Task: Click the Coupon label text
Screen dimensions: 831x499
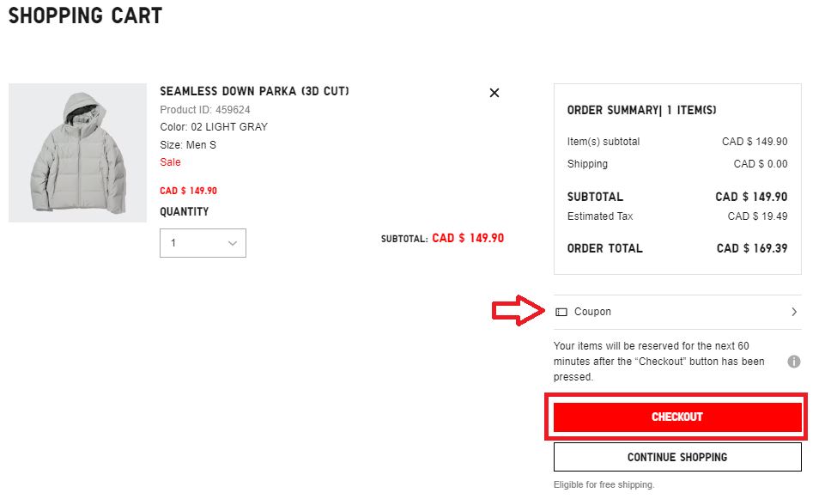Action: (x=592, y=312)
